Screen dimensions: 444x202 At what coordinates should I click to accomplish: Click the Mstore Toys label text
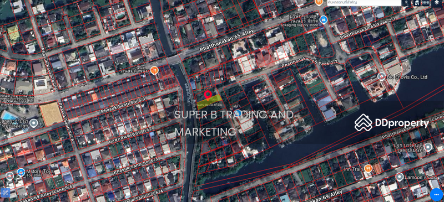[40, 172]
